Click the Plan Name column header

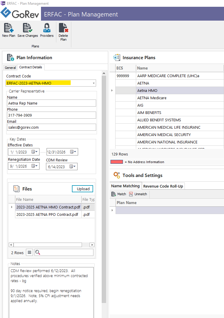click(170, 203)
